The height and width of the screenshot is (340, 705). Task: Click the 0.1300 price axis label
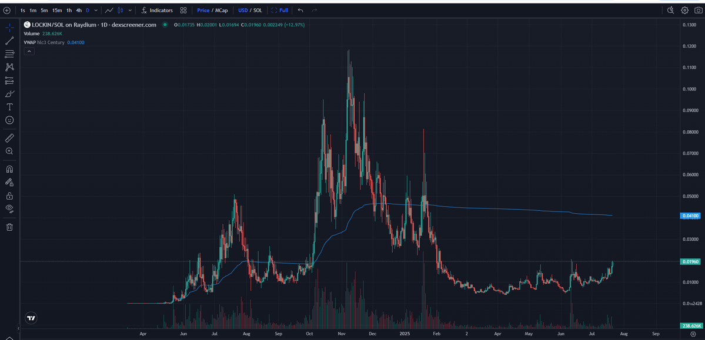click(690, 25)
